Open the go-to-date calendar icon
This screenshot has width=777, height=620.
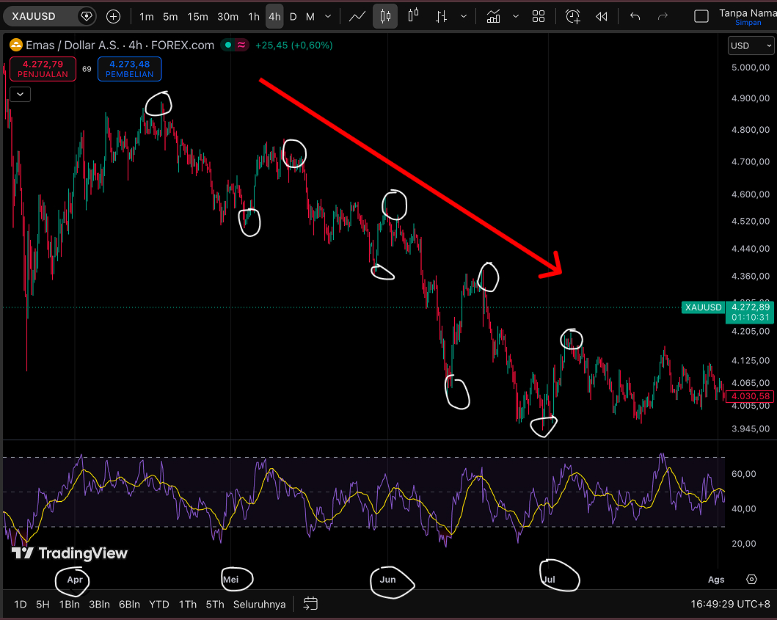click(x=310, y=604)
